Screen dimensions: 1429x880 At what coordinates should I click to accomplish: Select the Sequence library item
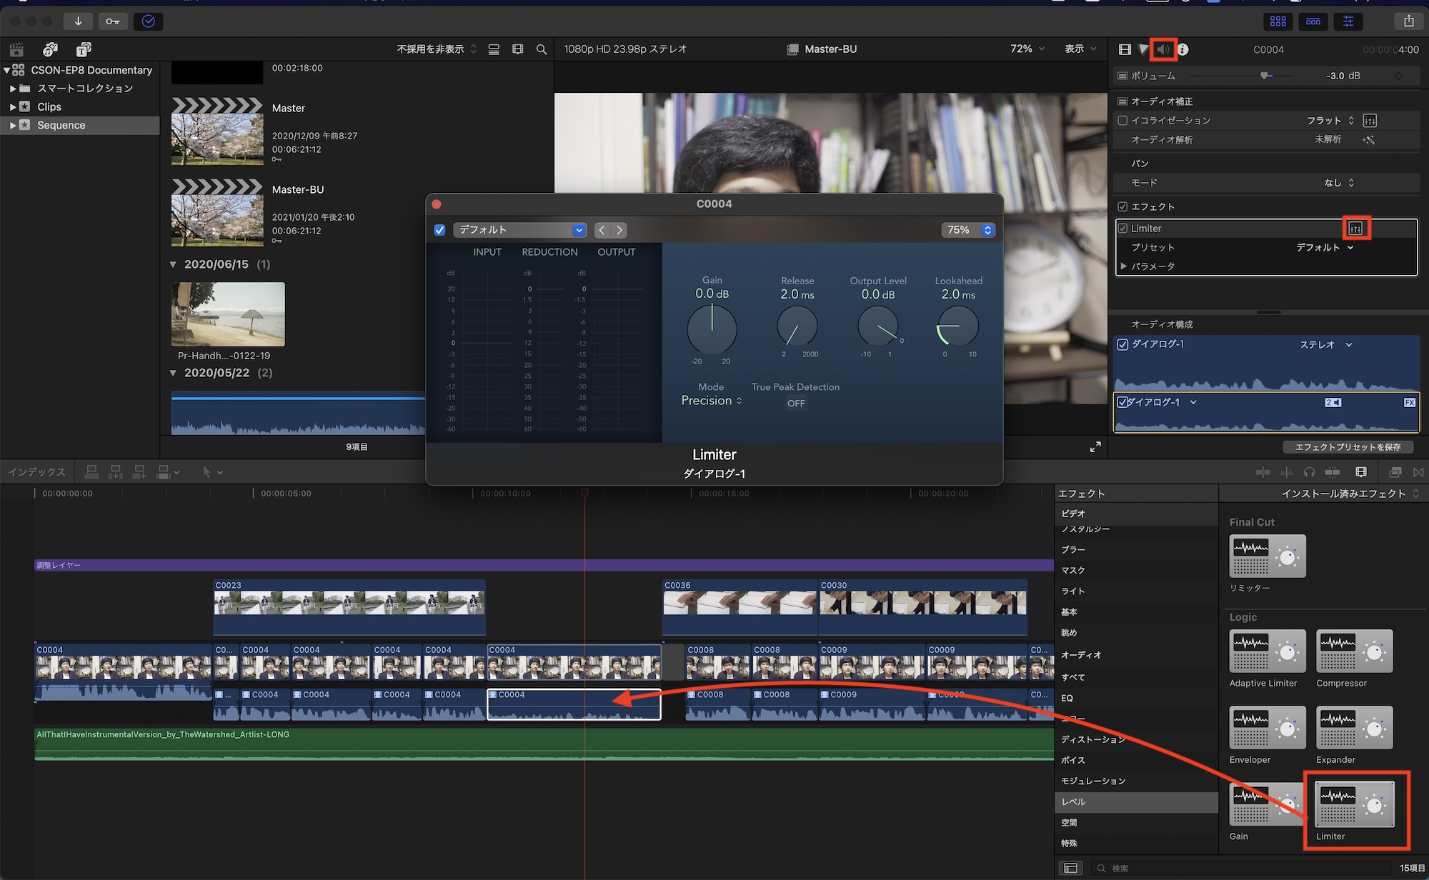(x=61, y=125)
